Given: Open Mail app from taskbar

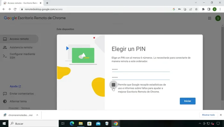Looking at the screenshot, I should pos(98,123).
